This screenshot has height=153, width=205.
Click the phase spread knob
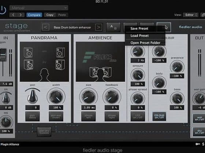click(138, 98)
